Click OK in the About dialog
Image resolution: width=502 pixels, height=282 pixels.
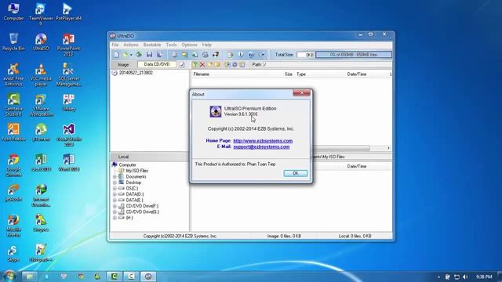296,173
